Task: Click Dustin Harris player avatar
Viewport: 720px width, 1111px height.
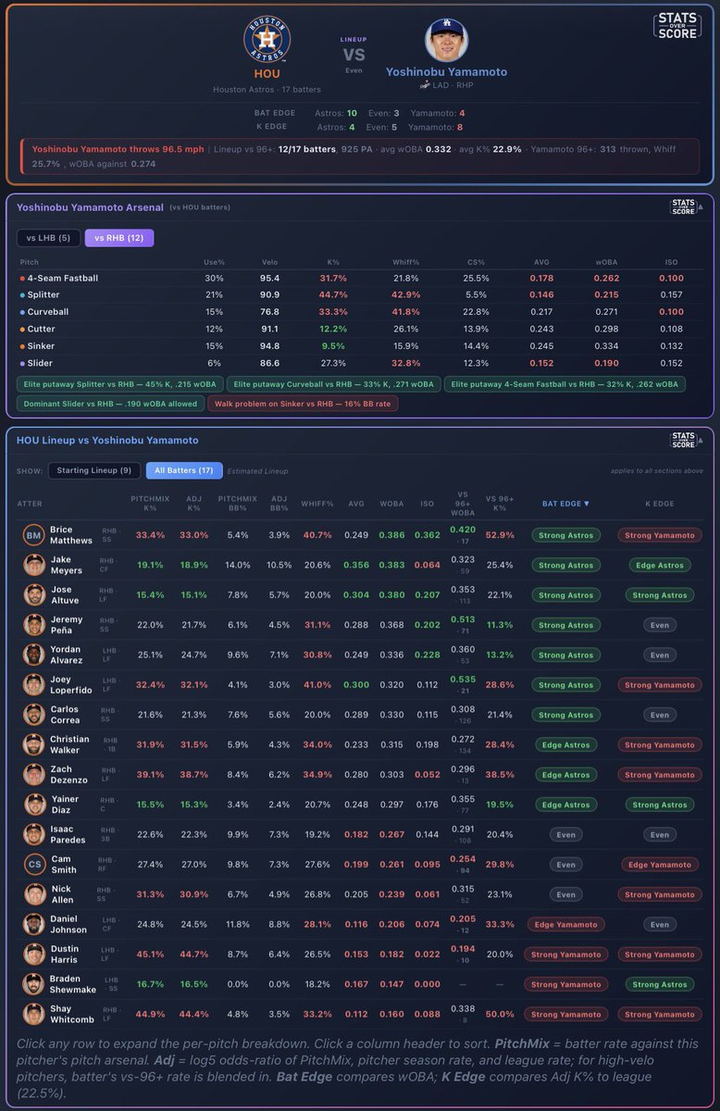Action: point(34,955)
